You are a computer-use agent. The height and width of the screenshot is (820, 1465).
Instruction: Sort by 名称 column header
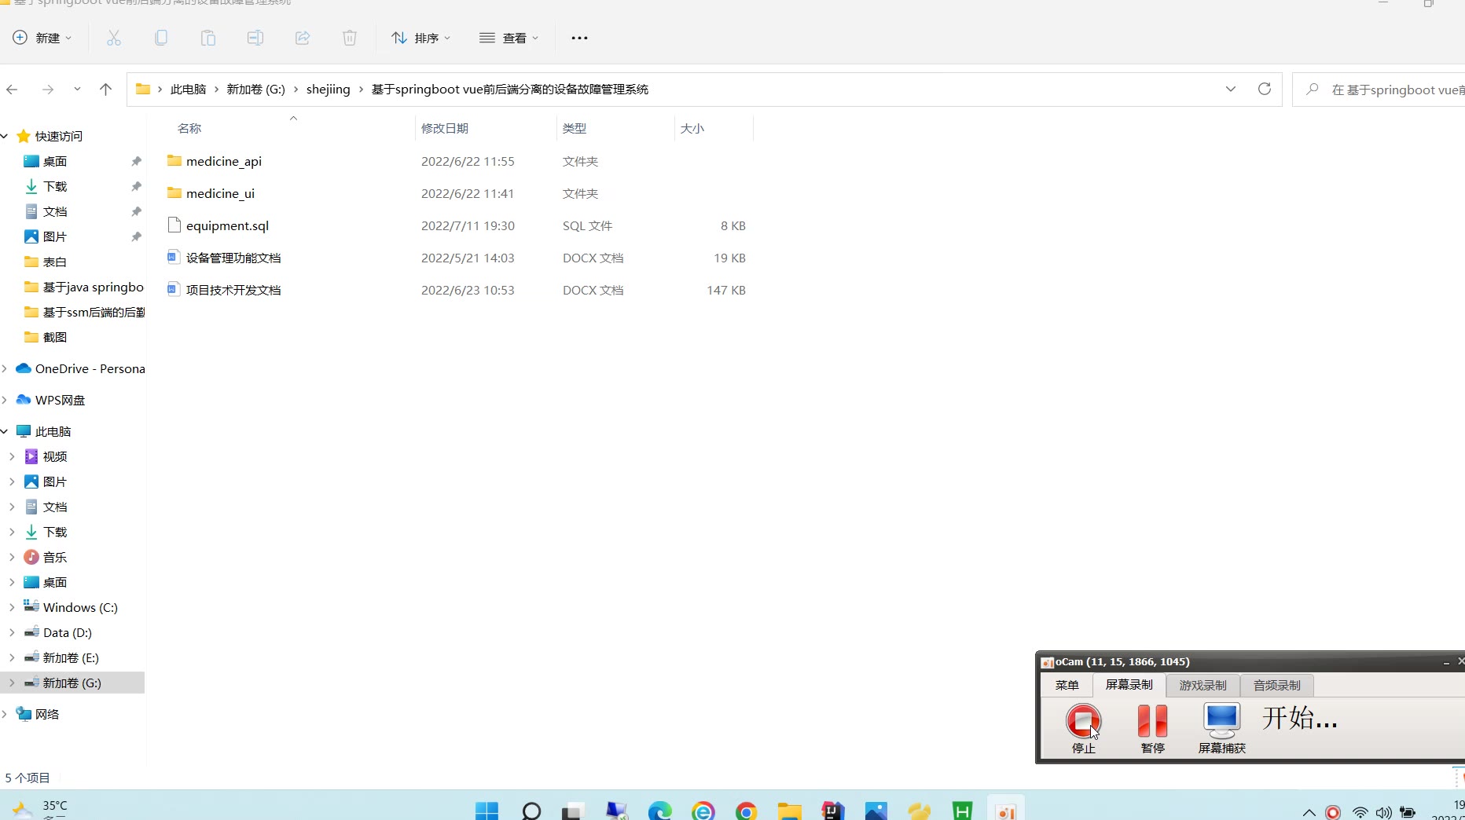(189, 128)
